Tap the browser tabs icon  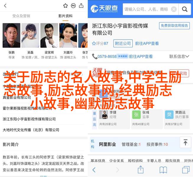pos(186,170)
